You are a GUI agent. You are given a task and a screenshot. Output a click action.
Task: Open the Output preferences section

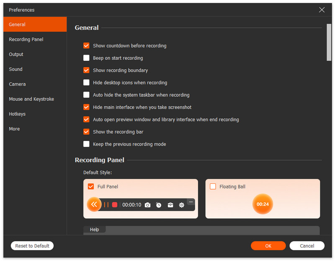35,54
